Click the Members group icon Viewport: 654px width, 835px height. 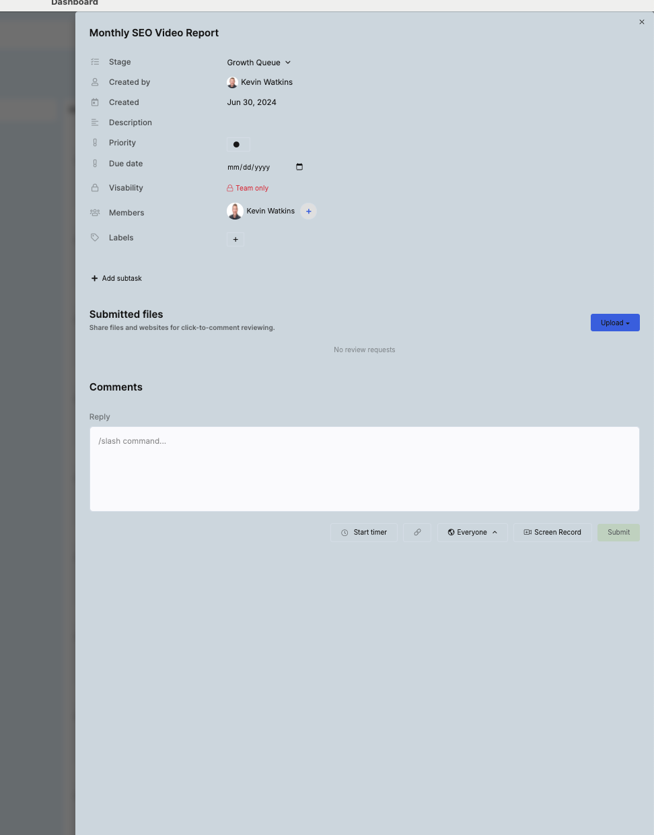(95, 213)
